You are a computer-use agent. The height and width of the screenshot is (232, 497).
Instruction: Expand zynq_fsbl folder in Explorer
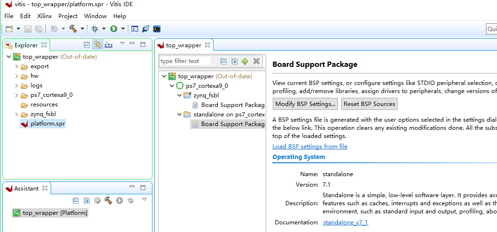point(16,114)
